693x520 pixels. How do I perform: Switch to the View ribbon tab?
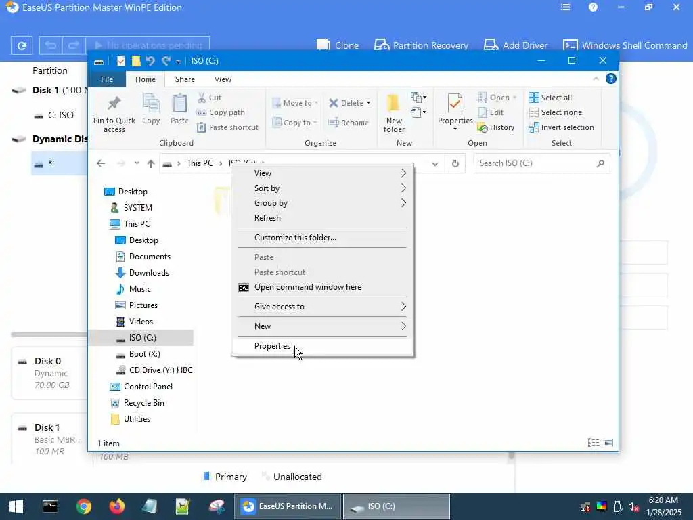(x=223, y=79)
